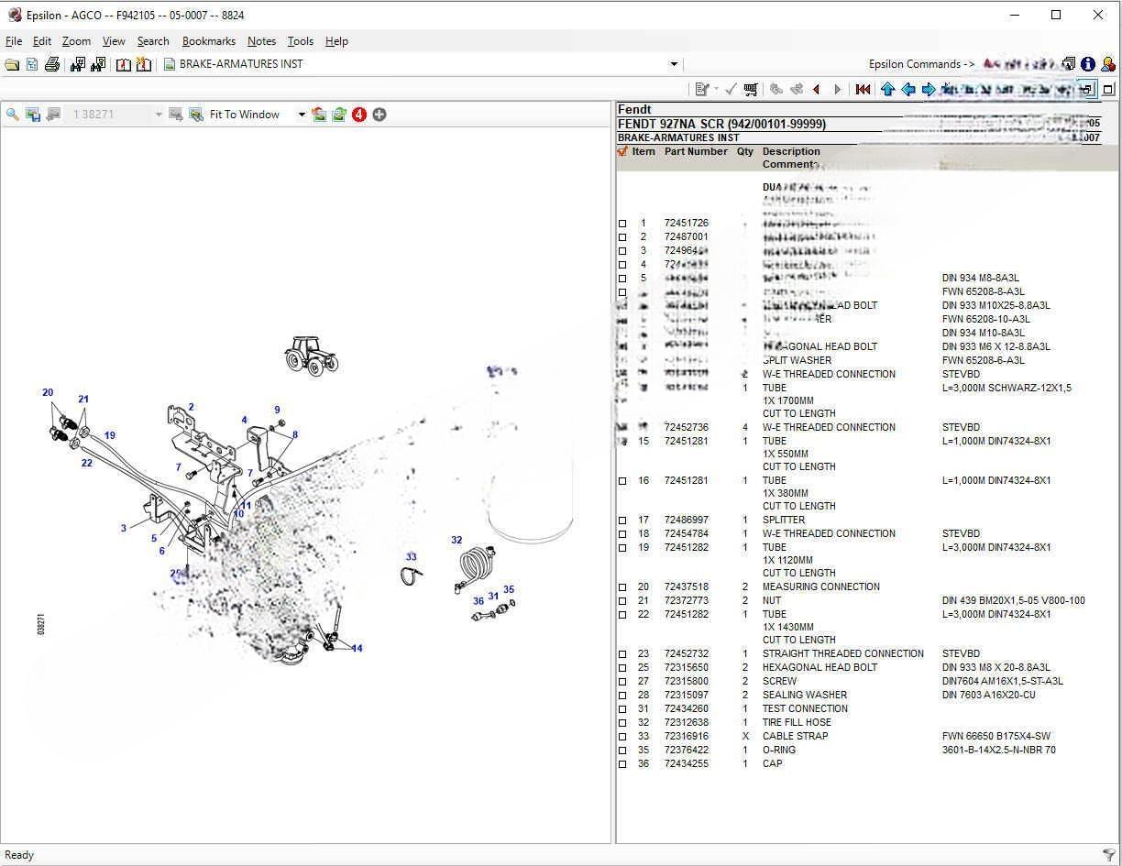Select checkbox for item 17 Splitter

point(622,521)
